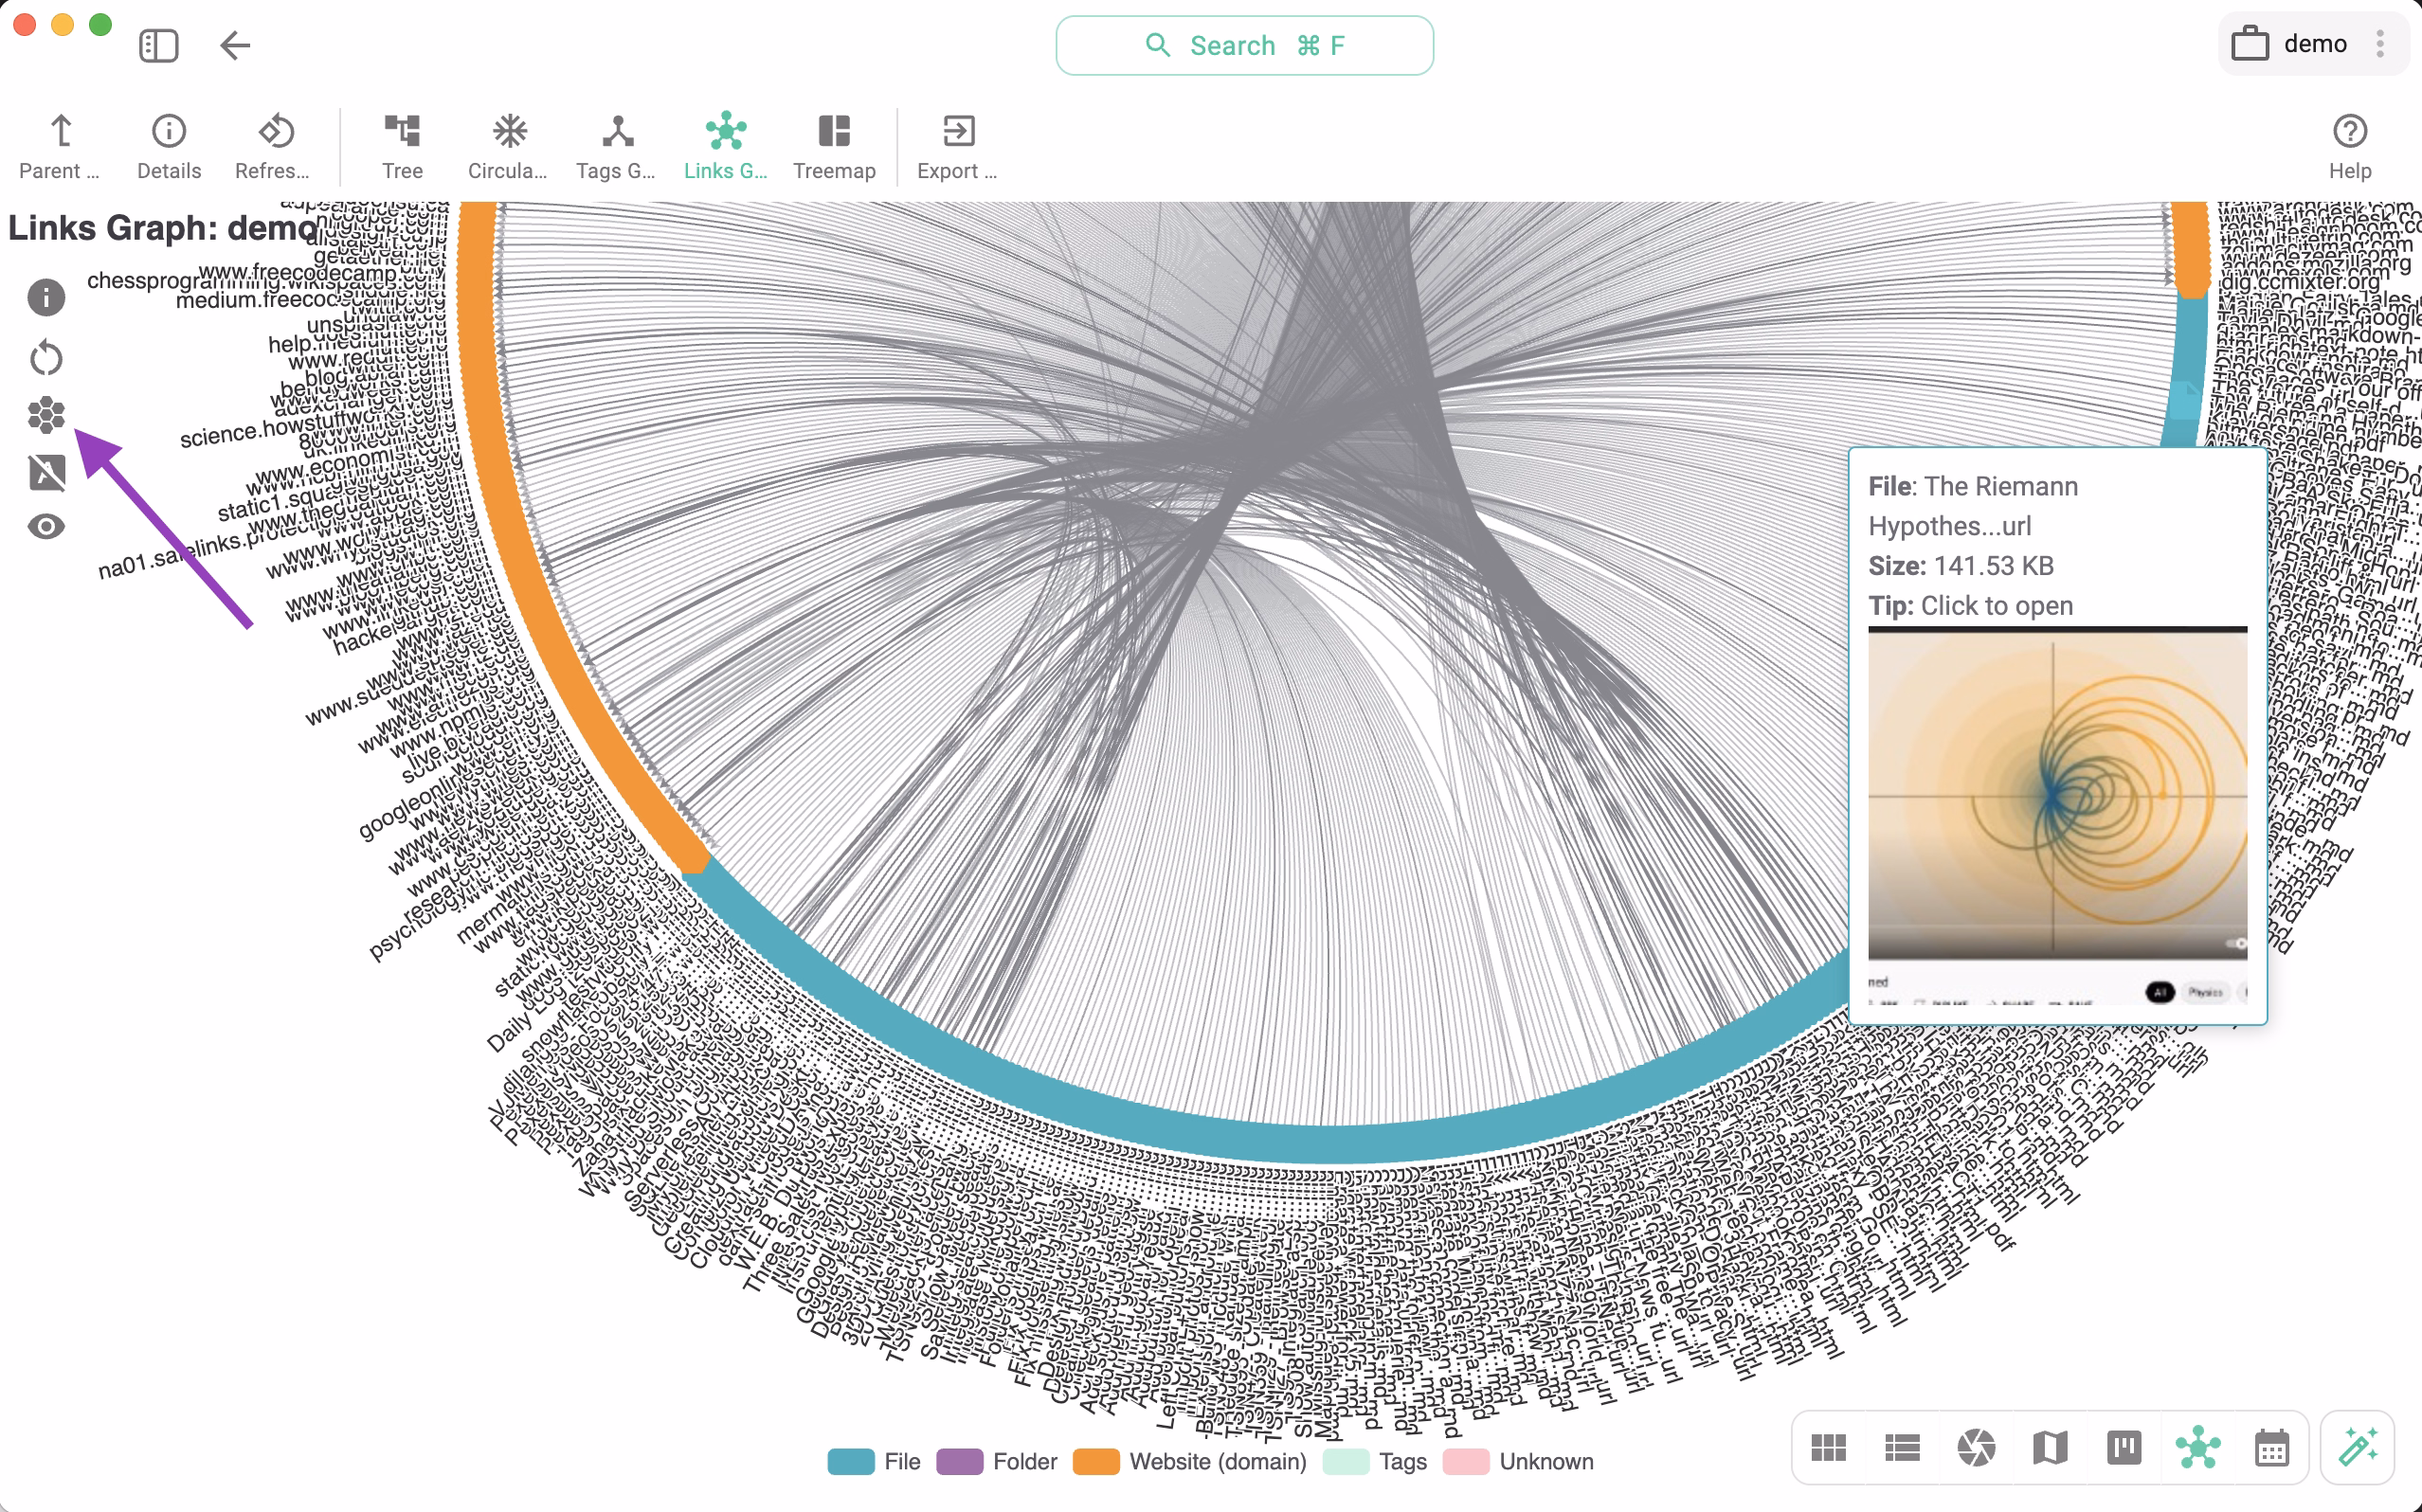Viewport: 2422px width, 1512px height.
Task: Open the Circular graph view
Action: click(x=508, y=145)
